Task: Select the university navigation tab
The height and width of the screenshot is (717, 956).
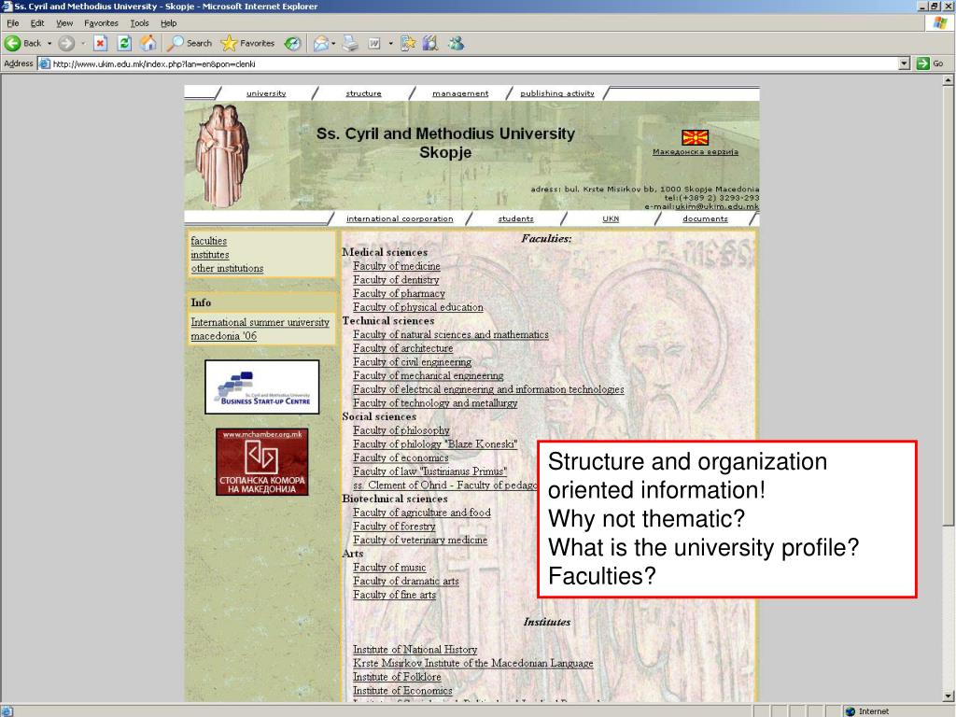Action: pos(266,93)
